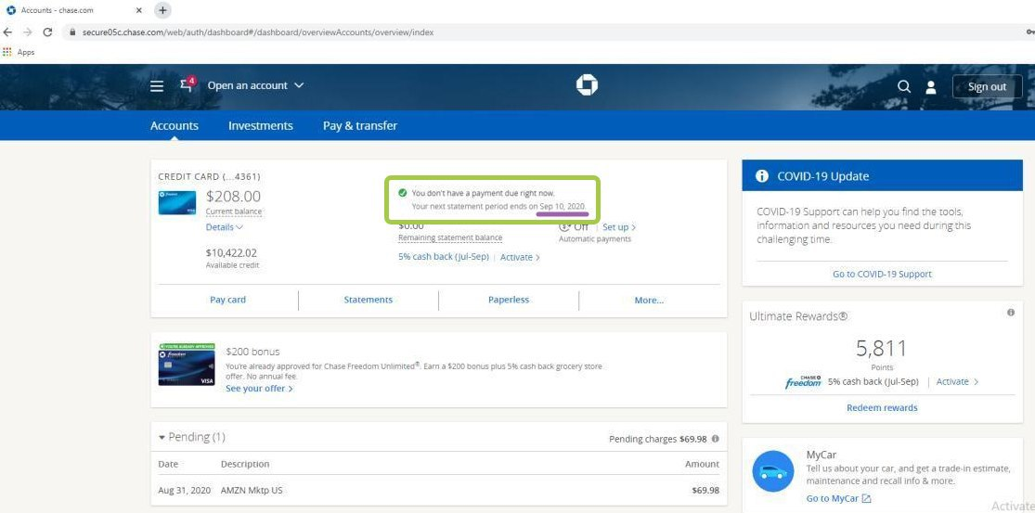The height and width of the screenshot is (513, 1035).
Task: Click the automatic payments Off icon
Action: (565, 226)
